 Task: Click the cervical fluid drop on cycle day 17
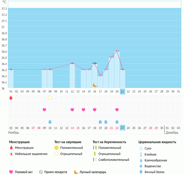tap(100, 122)
